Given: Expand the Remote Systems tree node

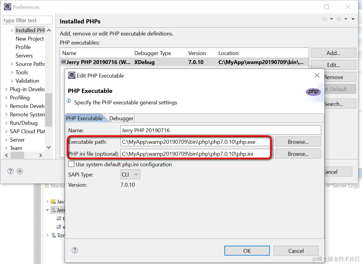Looking at the screenshot, I should (6, 115).
